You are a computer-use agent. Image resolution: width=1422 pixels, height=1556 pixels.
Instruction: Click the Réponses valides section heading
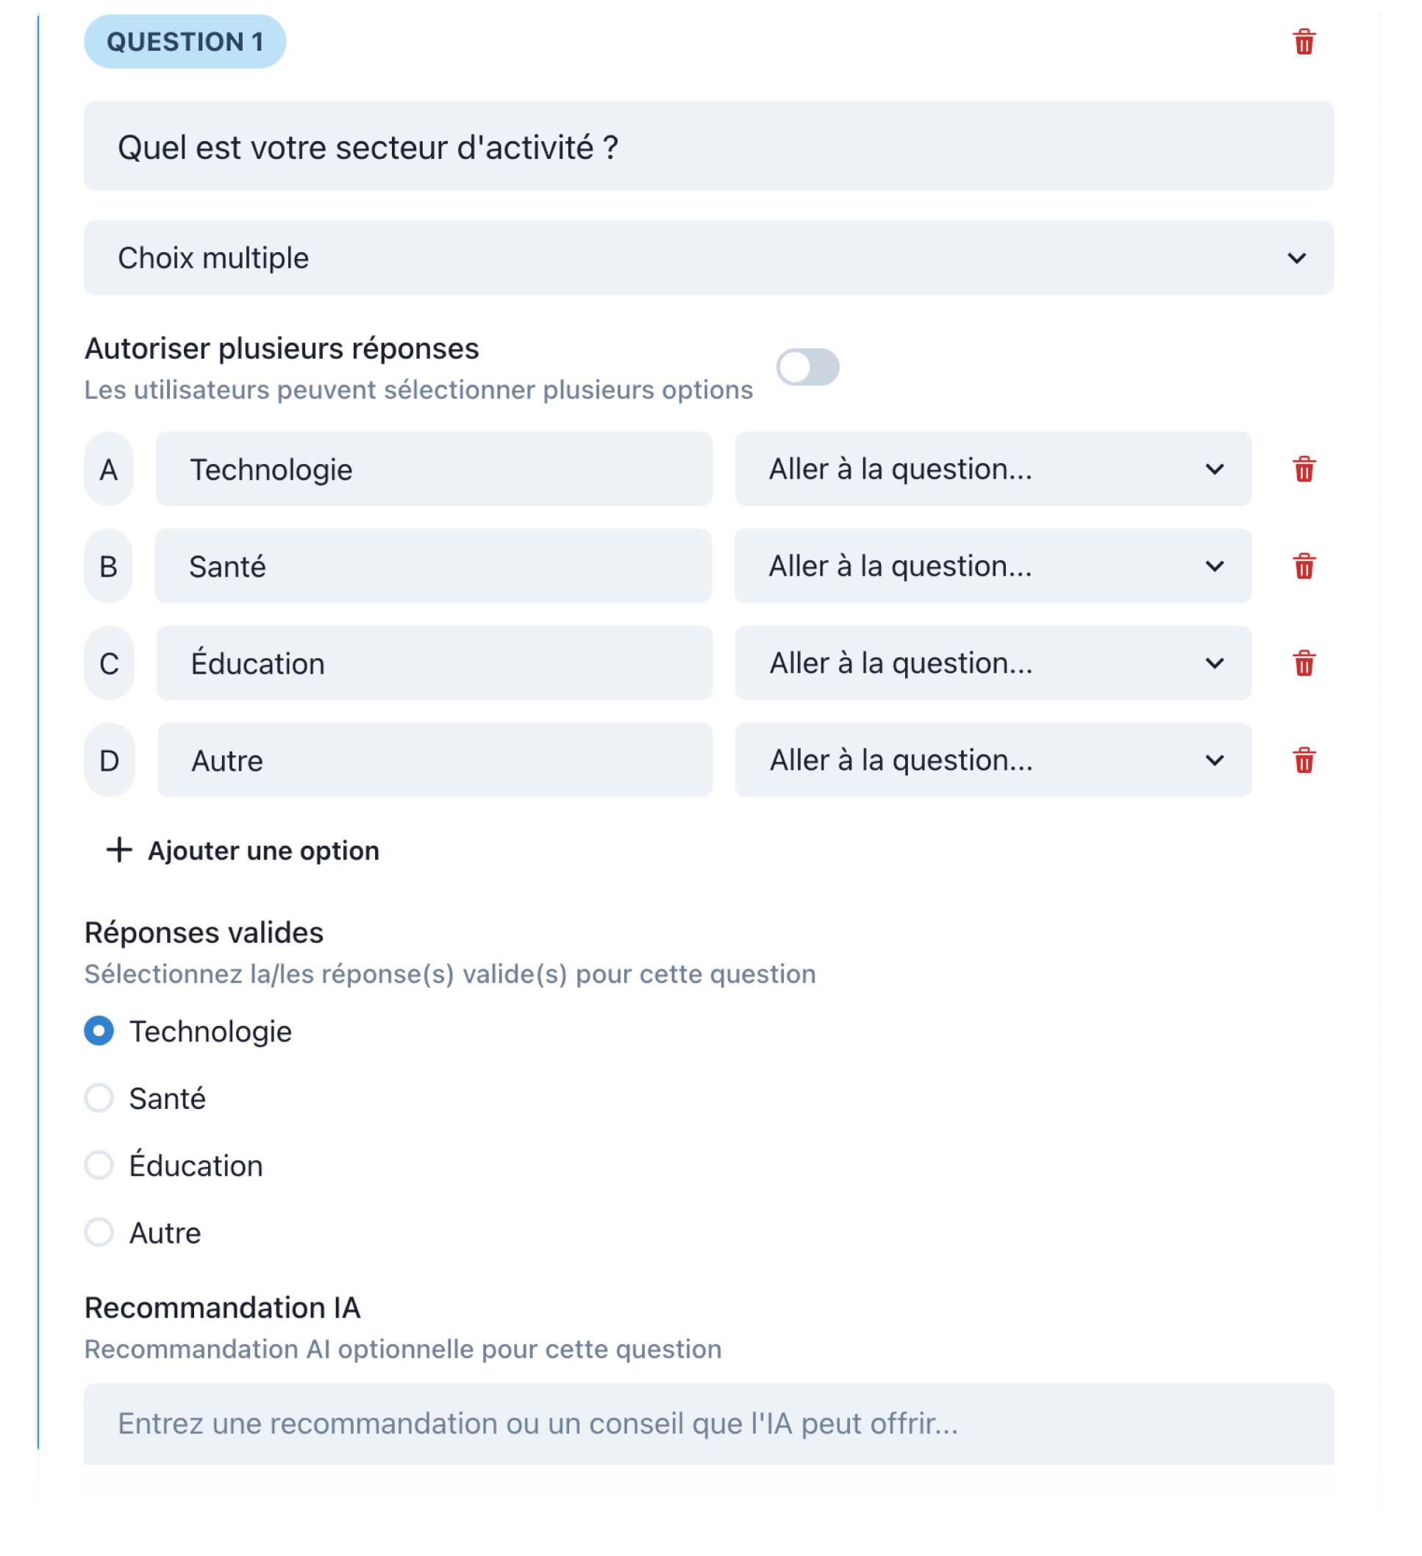(203, 932)
